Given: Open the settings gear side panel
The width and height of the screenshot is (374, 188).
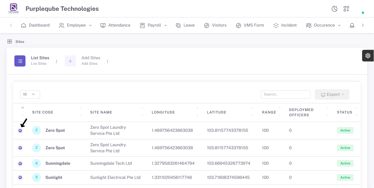Looking at the screenshot, I should coord(368,56).
